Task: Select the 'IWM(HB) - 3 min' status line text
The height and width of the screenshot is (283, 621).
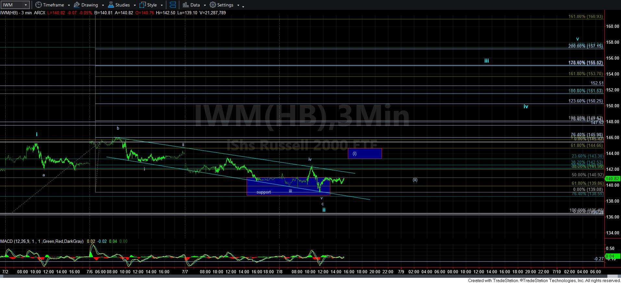Action: [16, 13]
